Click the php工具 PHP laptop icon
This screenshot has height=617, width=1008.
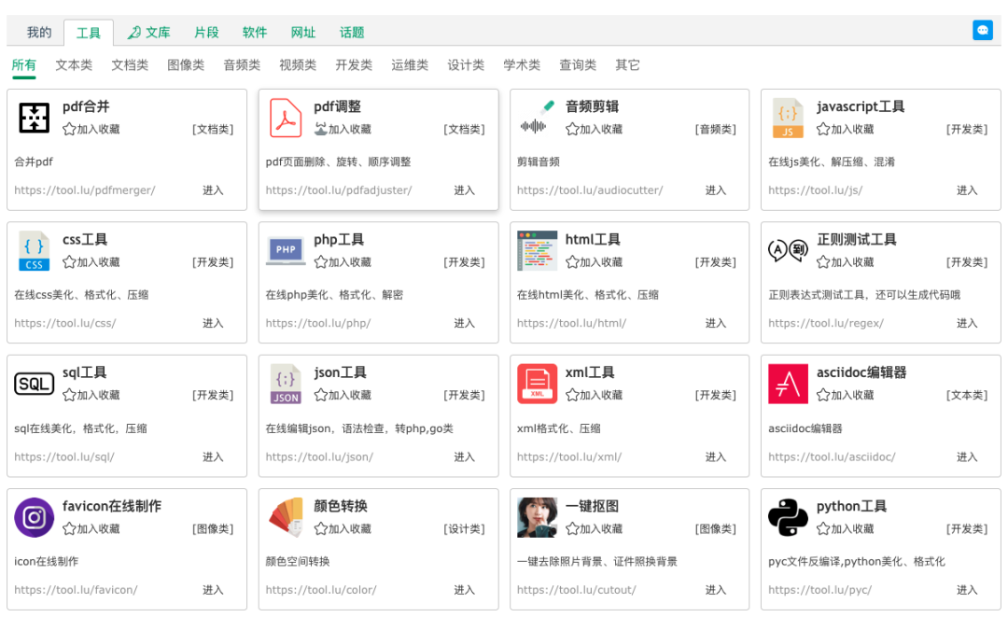pyautogui.click(x=286, y=251)
